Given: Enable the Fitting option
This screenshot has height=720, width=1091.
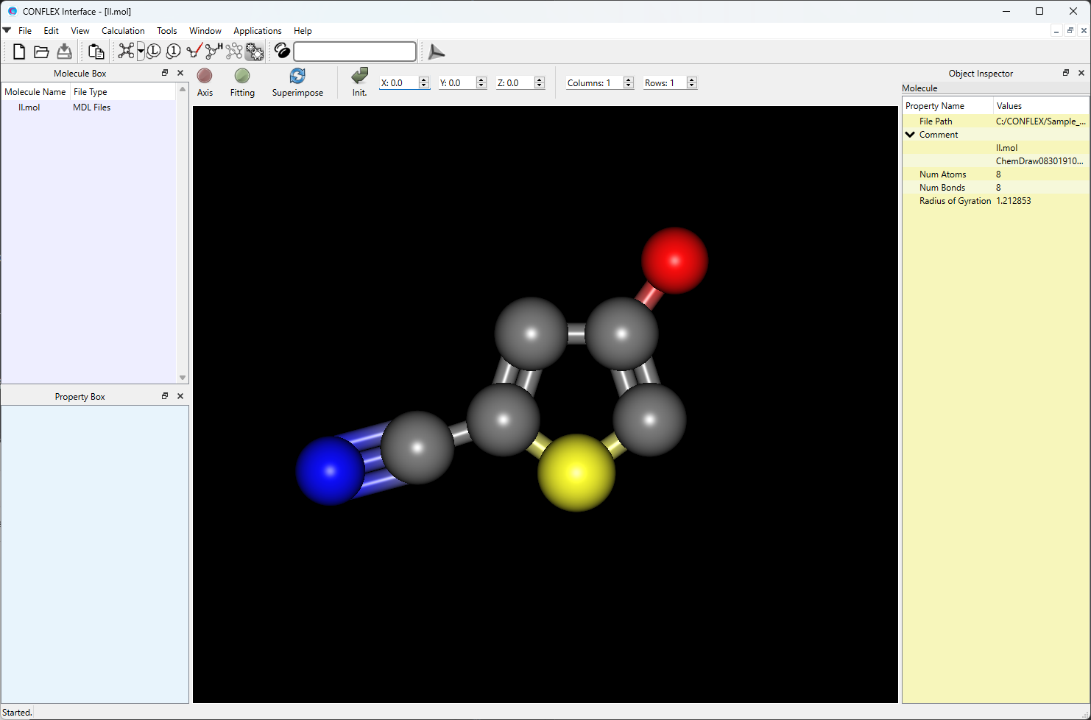Looking at the screenshot, I should click(242, 82).
